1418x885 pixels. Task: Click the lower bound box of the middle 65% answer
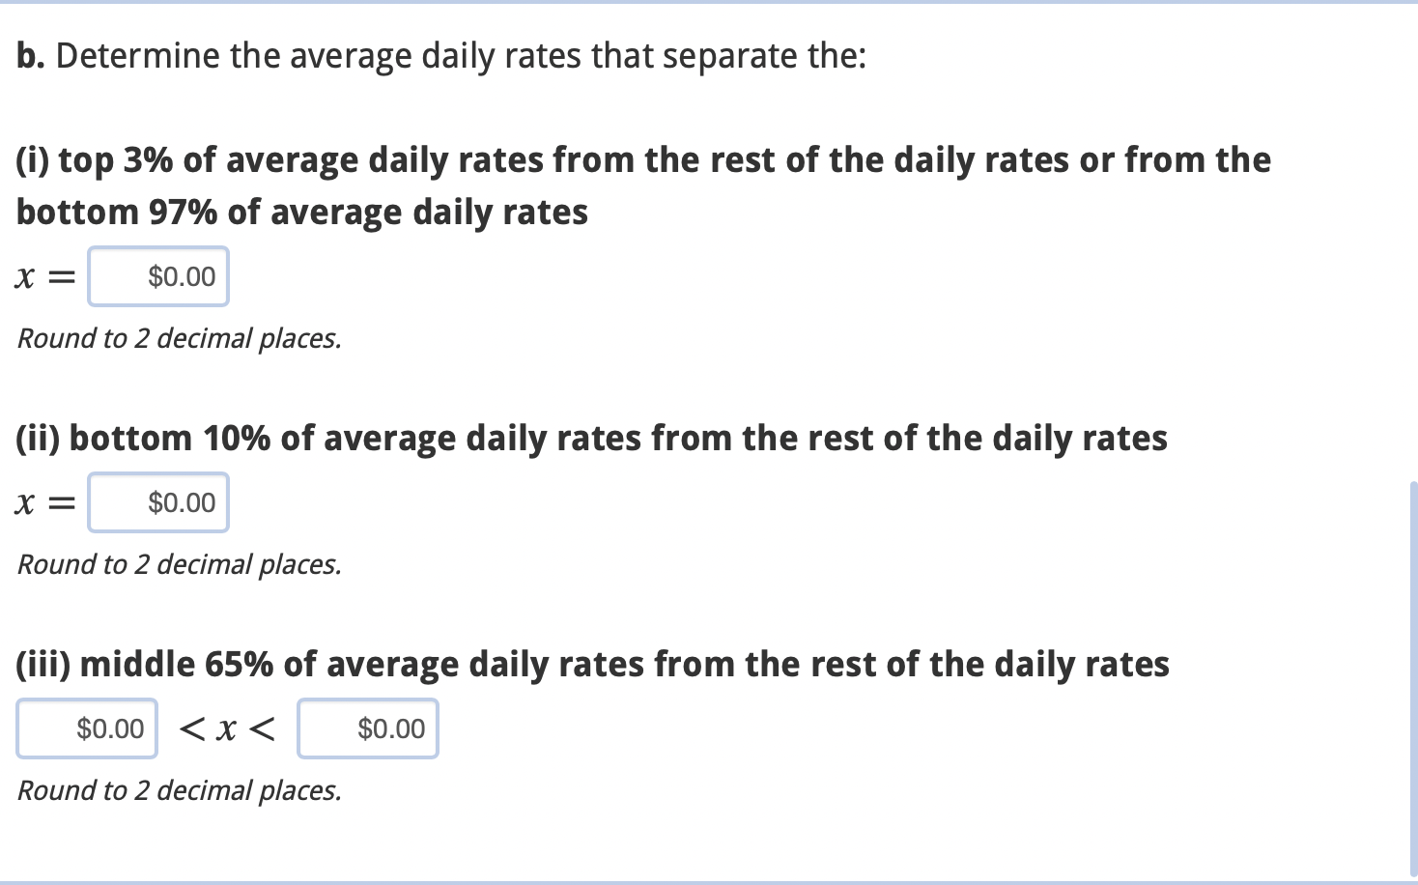[x=86, y=728]
